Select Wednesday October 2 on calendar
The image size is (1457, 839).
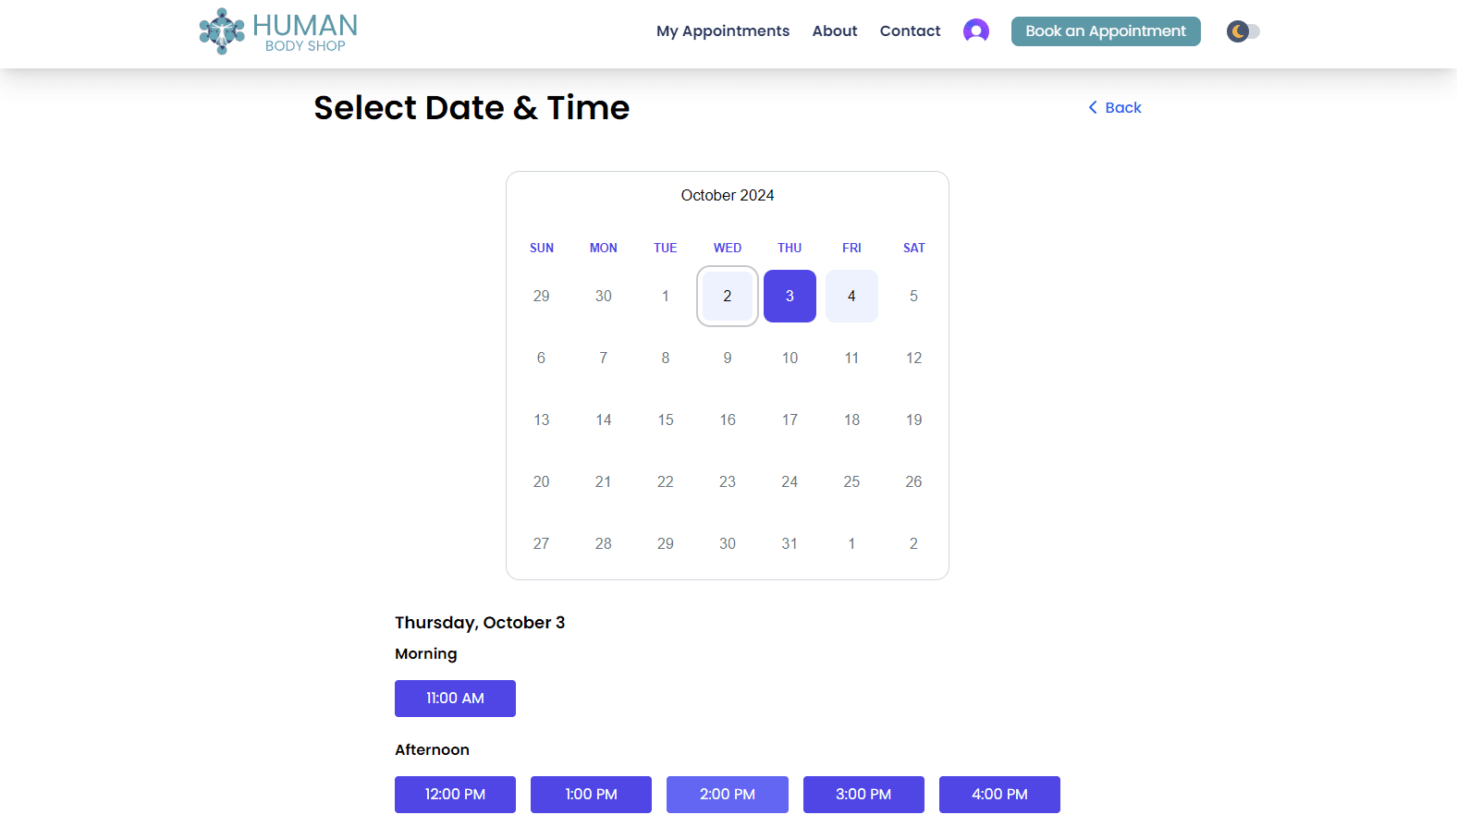pos(728,297)
